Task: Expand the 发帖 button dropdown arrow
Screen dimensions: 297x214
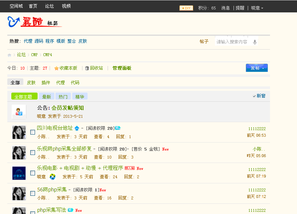Action: (x=263, y=68)
